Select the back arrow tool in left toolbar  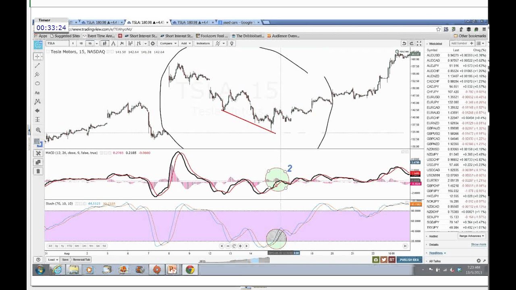37,110
